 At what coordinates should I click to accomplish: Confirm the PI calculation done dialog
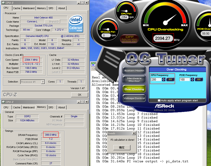pyautogui.click(x=122, y=147)
